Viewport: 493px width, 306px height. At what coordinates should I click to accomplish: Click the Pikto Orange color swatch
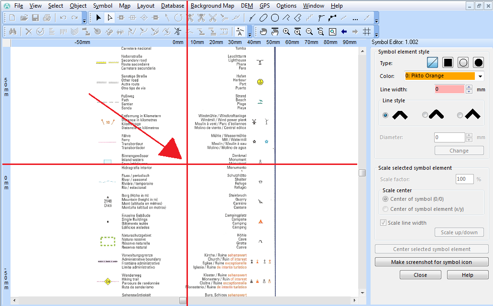(x=440, y=76)
